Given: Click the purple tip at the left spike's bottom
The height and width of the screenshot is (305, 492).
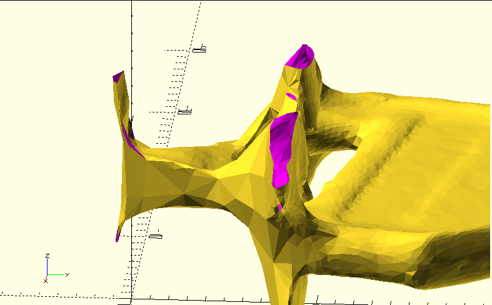Looking at the screenshot, I should (118, 237).
